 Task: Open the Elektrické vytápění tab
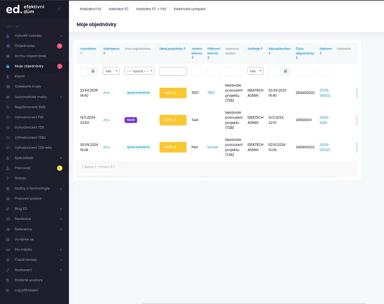[189, 9]
